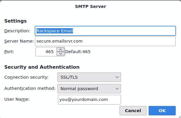Click the Port label
The height and width of the screenshot is (118, 181).
click(x=9, y=52)
